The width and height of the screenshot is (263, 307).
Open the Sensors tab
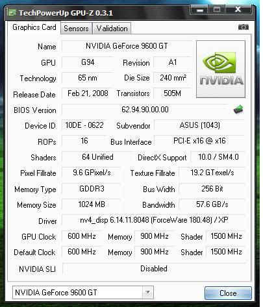(x=76, y=29)
